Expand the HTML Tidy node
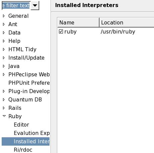This screenshot has width=154, height=153. click(x=4, y=50)
